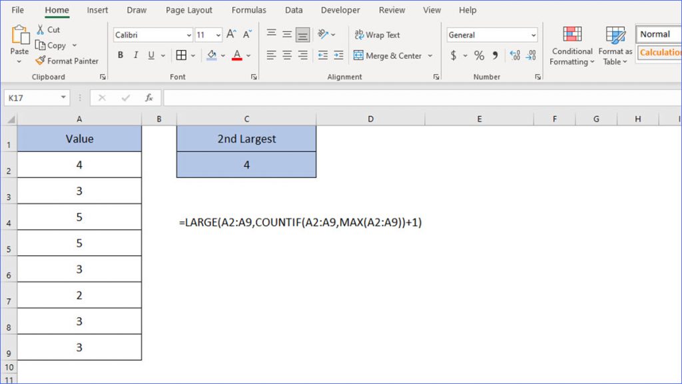Expand the Number Format dropdown showing General
Viewport: 682px width, 384px height.
(533, 34)
